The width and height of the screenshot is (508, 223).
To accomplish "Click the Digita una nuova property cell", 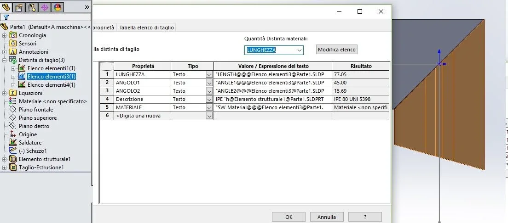I will [142, 116].
